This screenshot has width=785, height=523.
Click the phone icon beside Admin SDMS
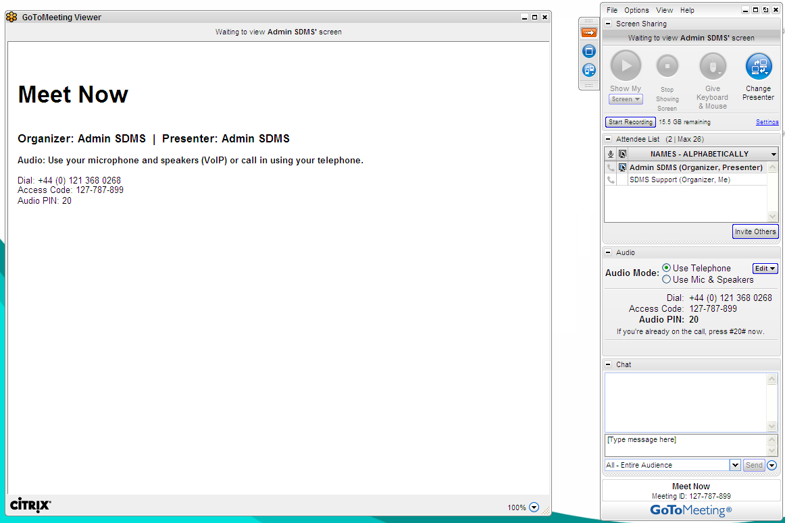click(x=611, y=167)
